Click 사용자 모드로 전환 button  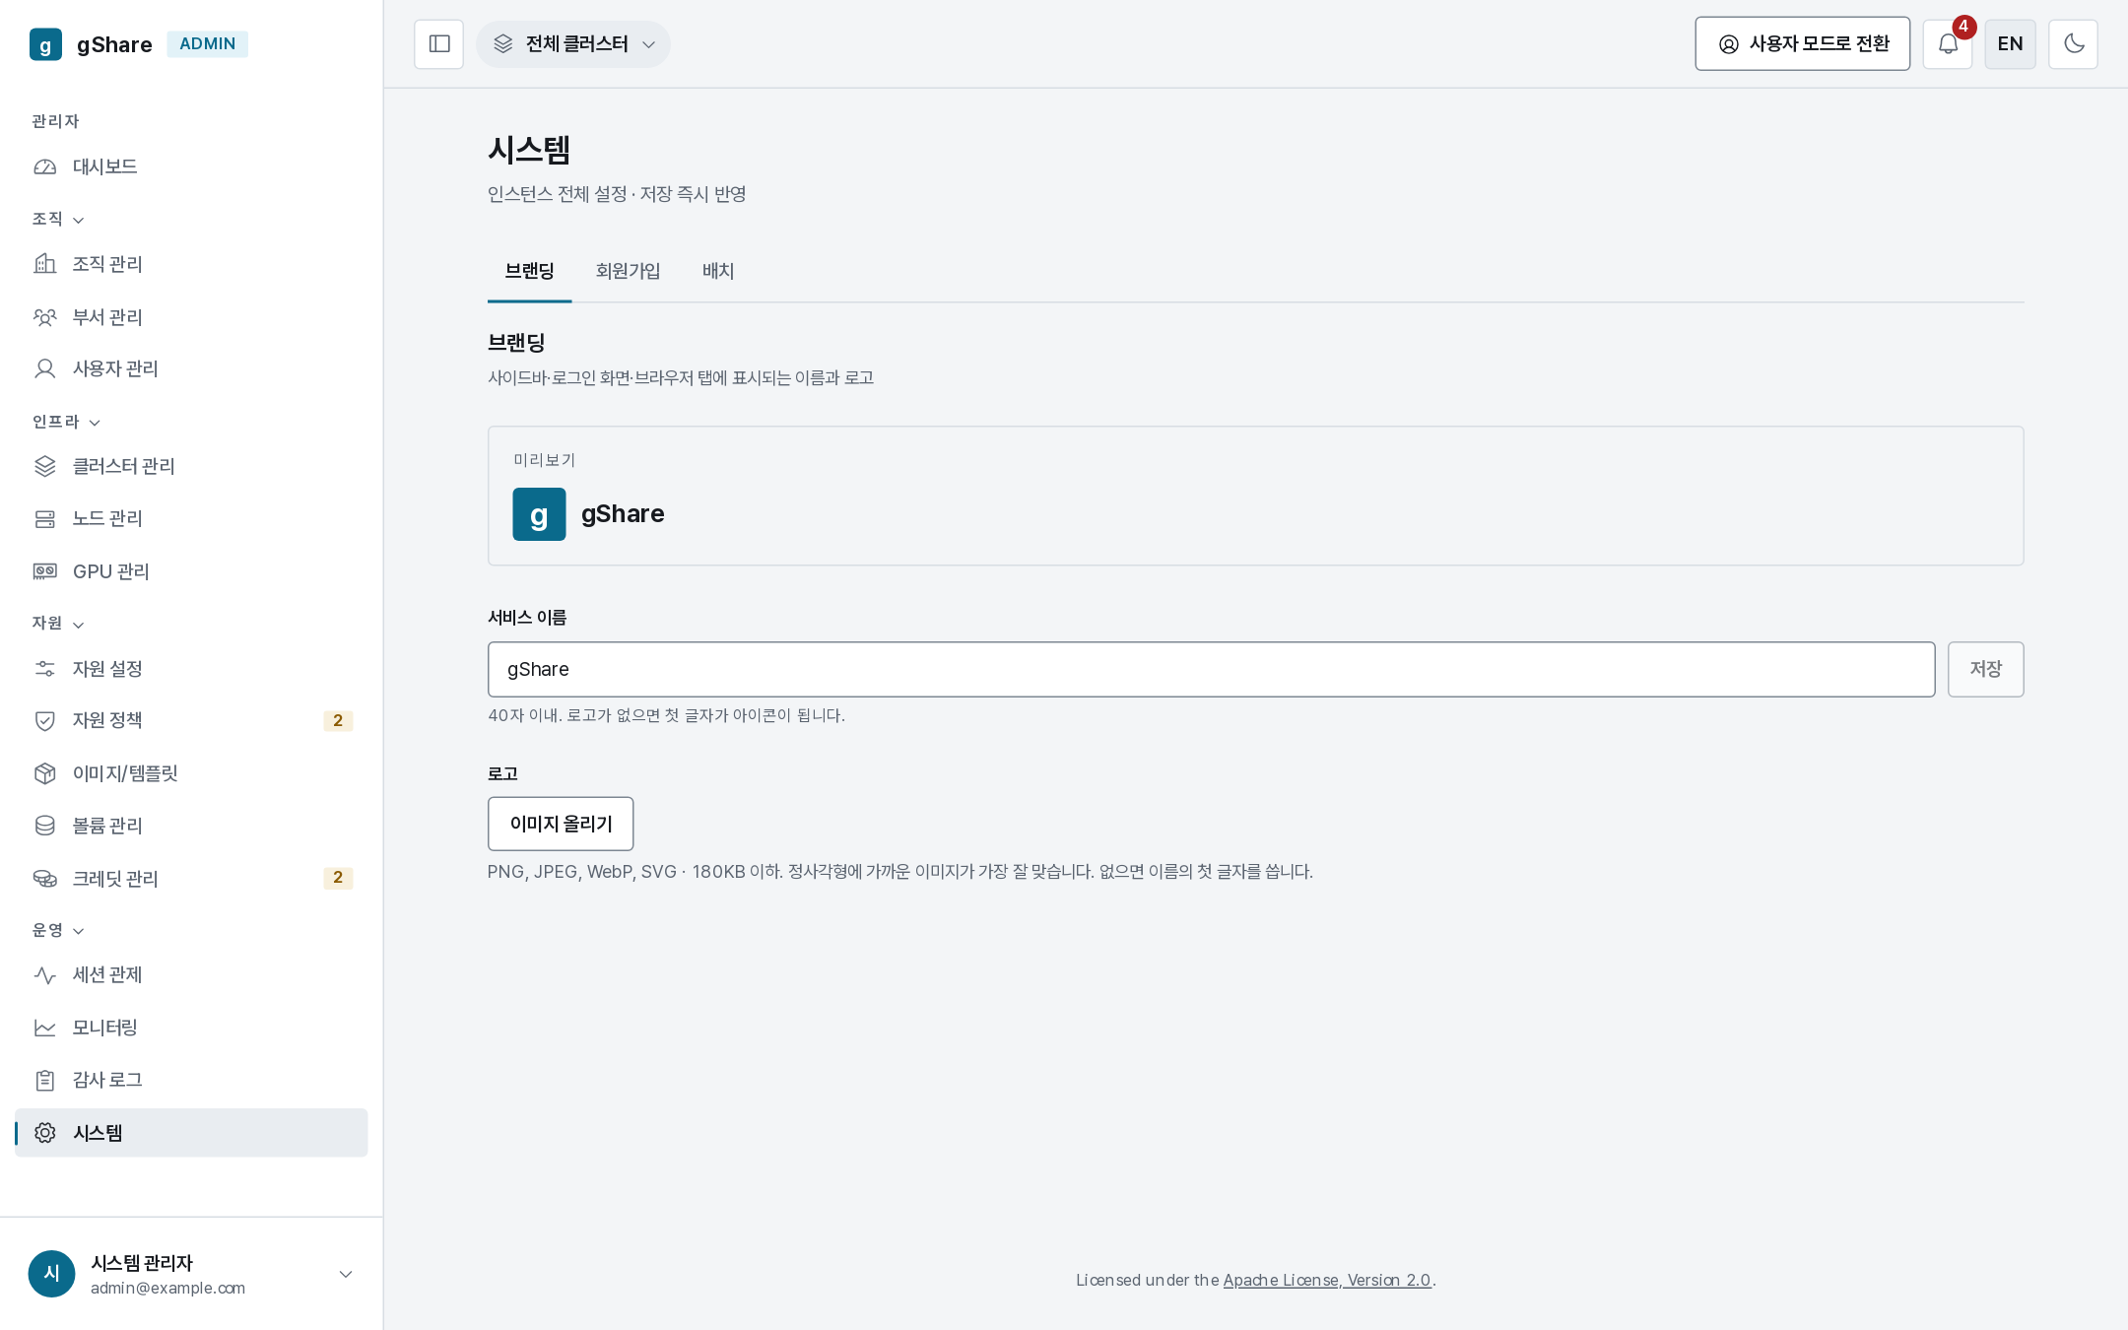click(1803, 44)
